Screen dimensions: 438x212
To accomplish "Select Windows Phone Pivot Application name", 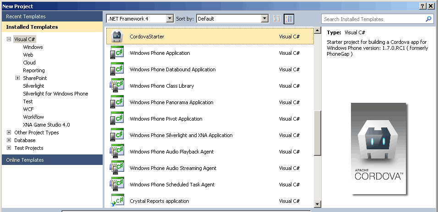I will click(x=166, y=119).
